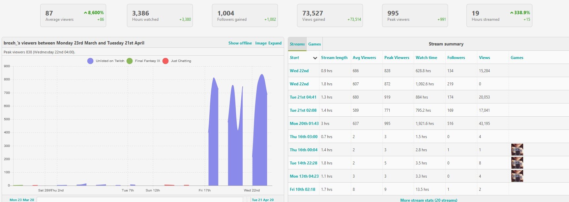Click game thumbnail for Mon 13th 04:23 stream
The image size is (569, 202).
[x=517, y=176]
